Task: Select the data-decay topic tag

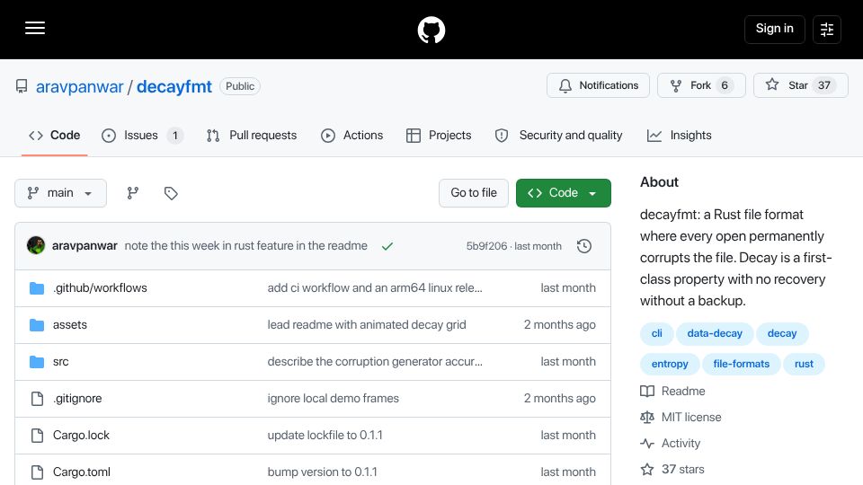Action: point(715,333)
